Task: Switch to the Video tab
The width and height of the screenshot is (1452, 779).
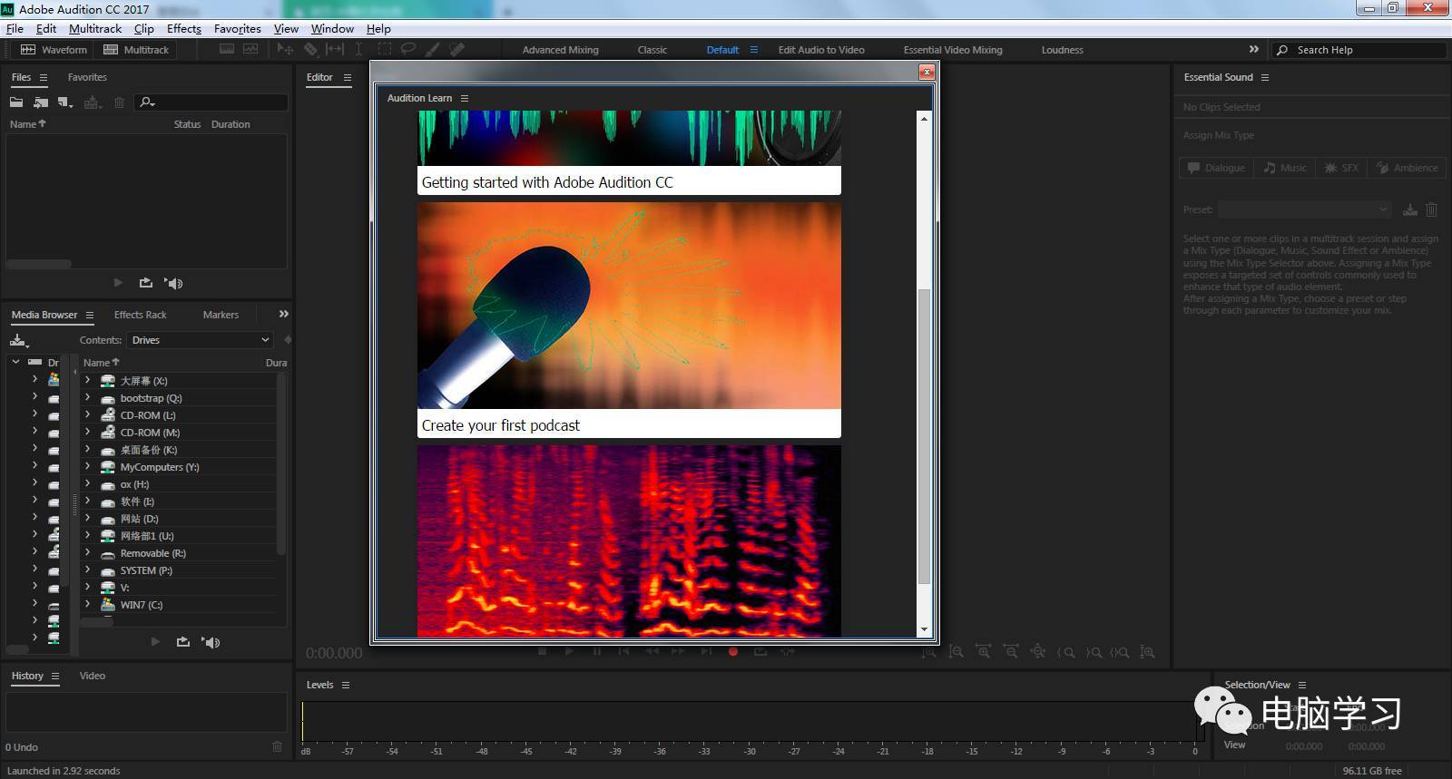Action: pyautogui.click(x=93, y=676)
